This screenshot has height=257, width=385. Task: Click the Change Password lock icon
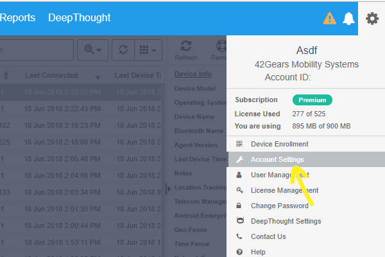coord(239,206)
